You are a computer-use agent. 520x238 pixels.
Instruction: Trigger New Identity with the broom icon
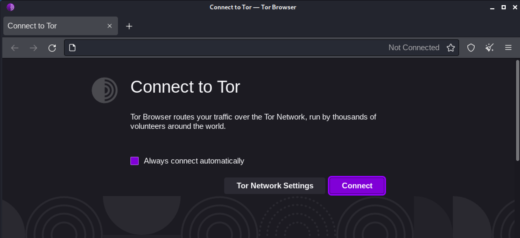pyautogui.click(x=489, y=48)
